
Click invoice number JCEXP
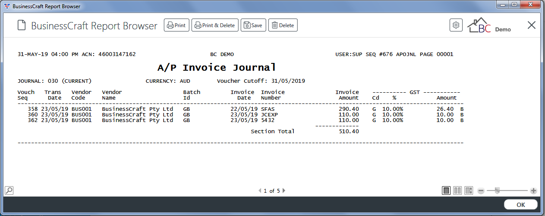(x=269, y=115)
